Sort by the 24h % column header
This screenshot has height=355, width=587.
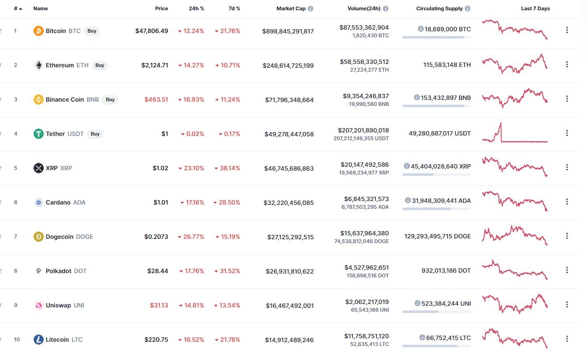196,9
